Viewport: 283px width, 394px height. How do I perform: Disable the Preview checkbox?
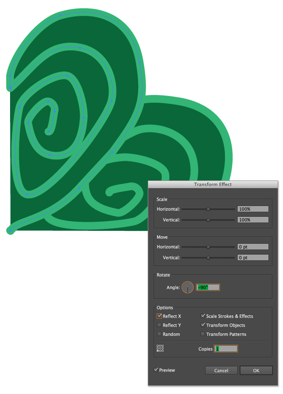(156, 370)
